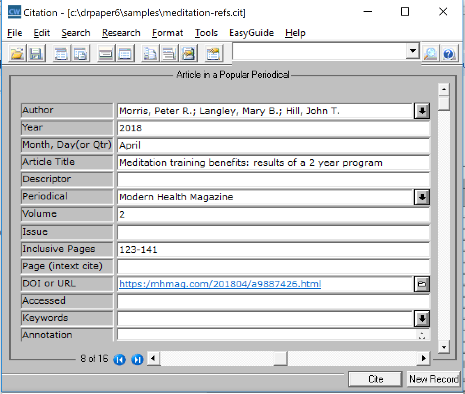The image size is (465, 394).
Task: Click the floppy disk save icon
Action: pos(36,54)
